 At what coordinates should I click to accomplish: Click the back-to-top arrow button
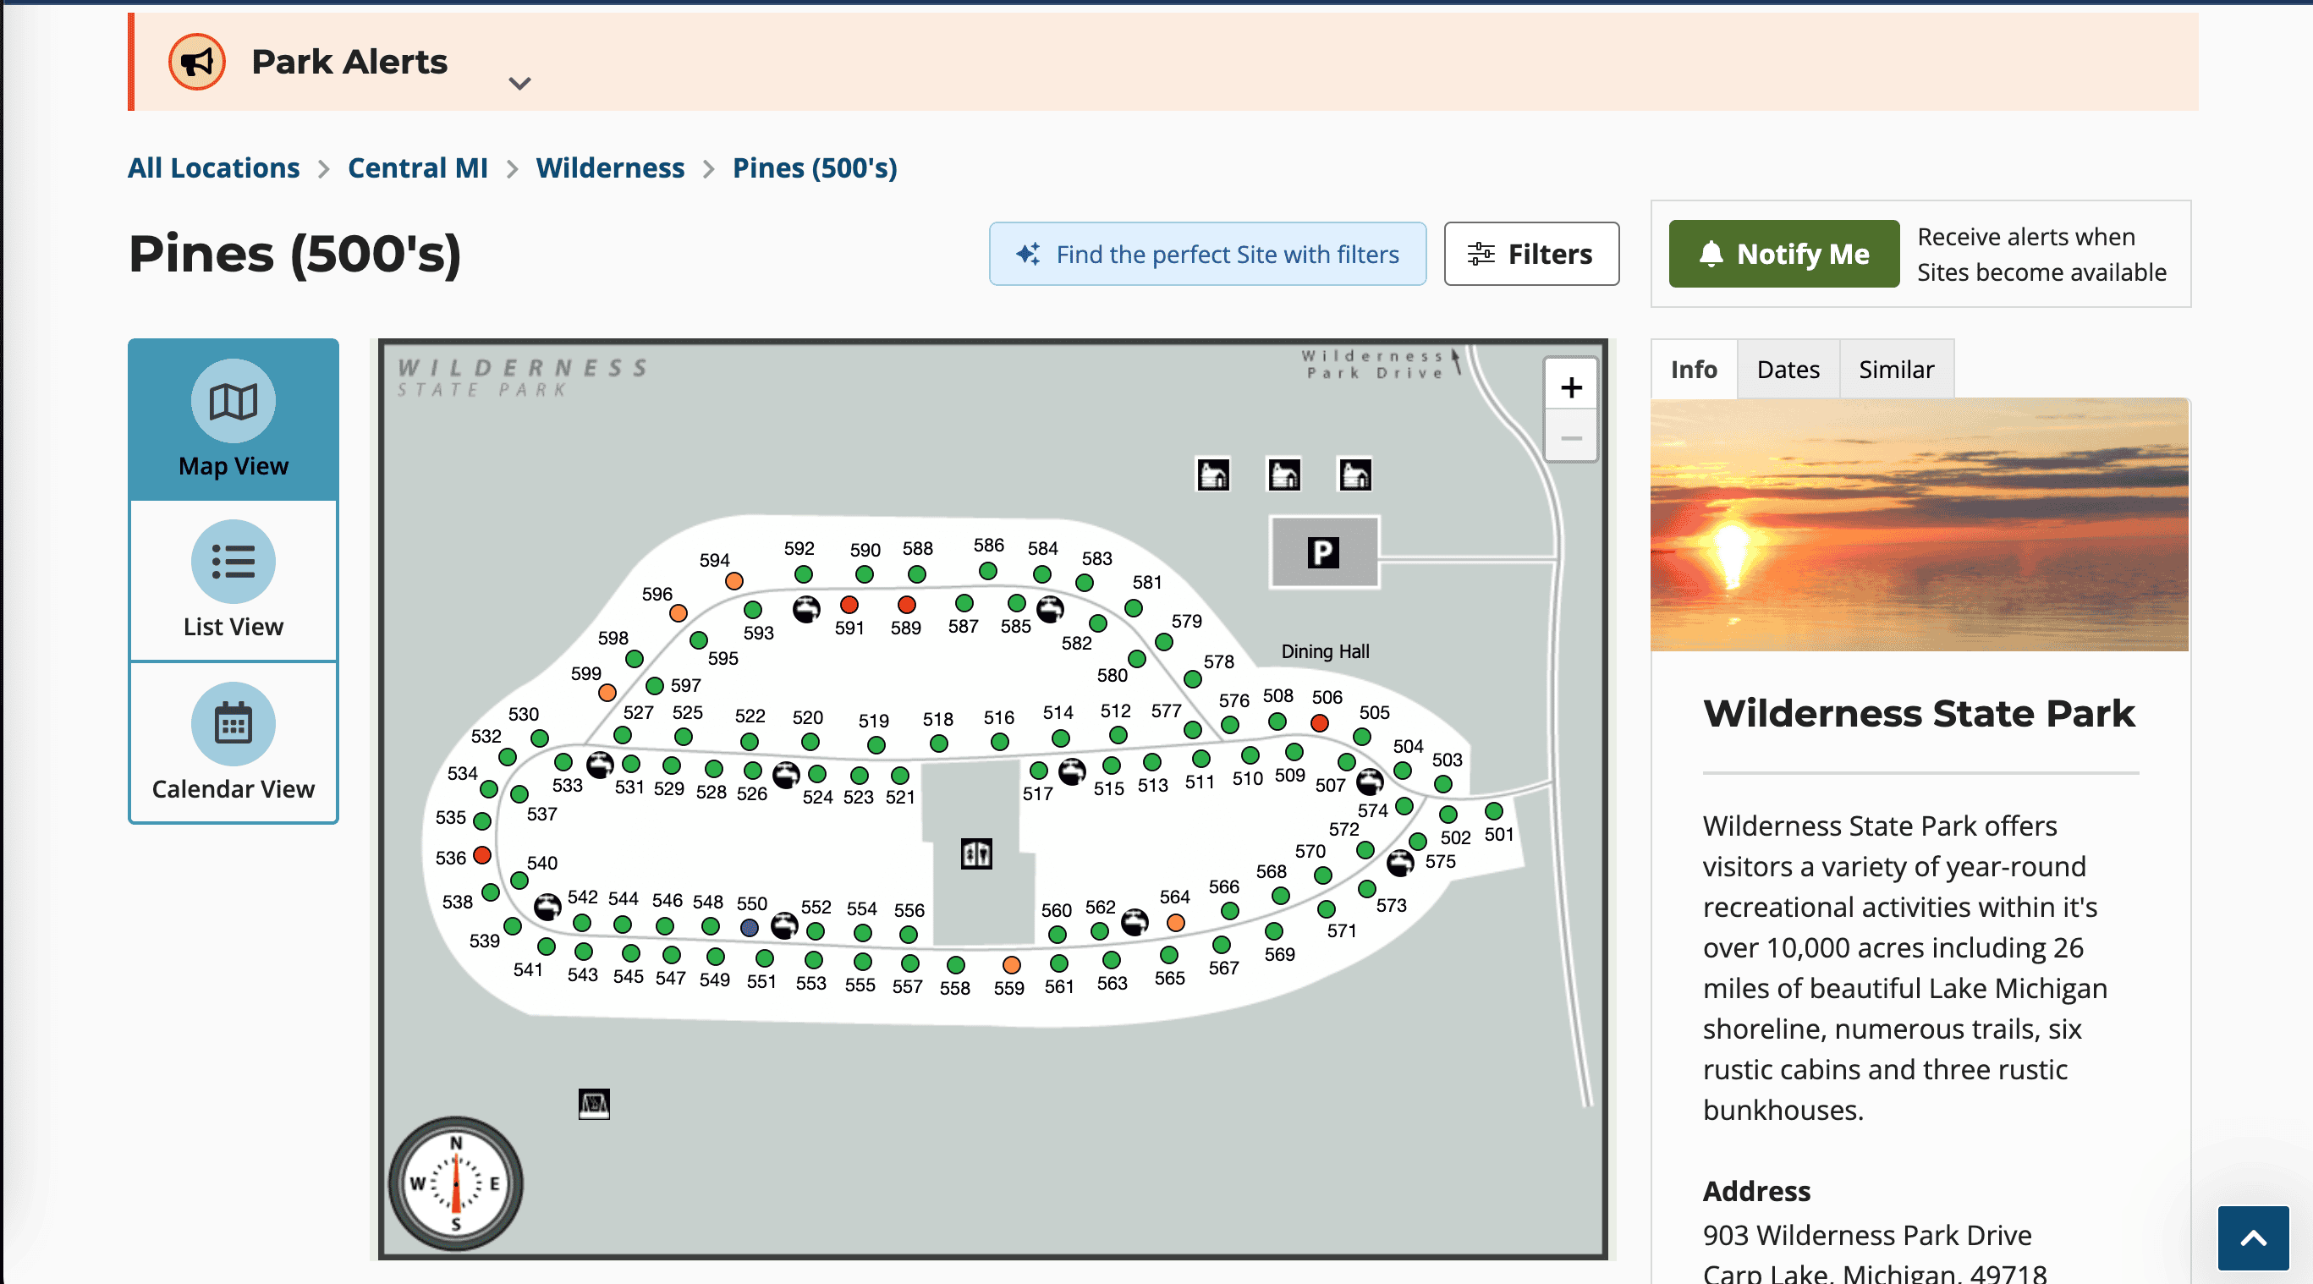(2252, 1238)
